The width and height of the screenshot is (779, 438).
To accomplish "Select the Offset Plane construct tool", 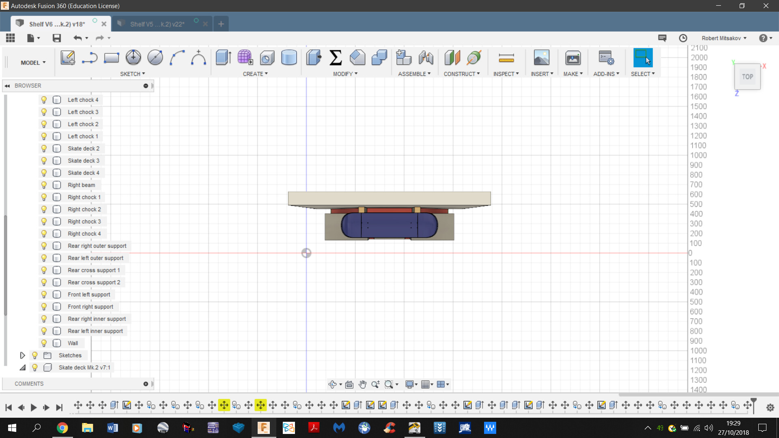I will (x=452, y=58).
